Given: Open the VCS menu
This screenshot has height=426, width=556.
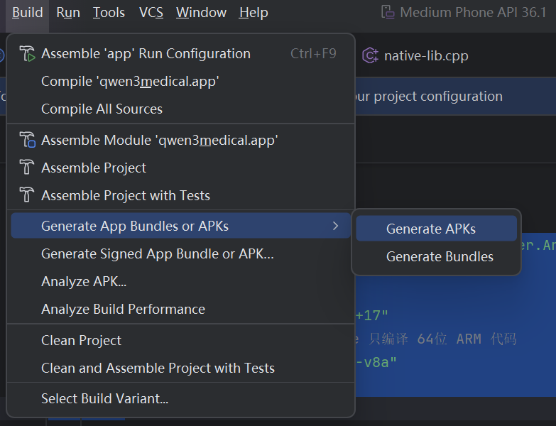Looking at the screenshot, I should click(151, 13).
